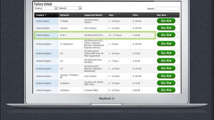Click the 1 - 12 Days time cell
Screen dimensions: 214x120
pos(119,69)
